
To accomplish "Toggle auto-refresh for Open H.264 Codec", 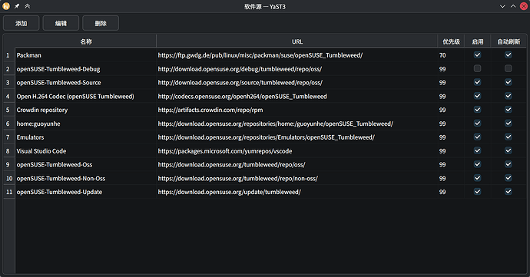I will pyautogui.click(x=508, y=96).
